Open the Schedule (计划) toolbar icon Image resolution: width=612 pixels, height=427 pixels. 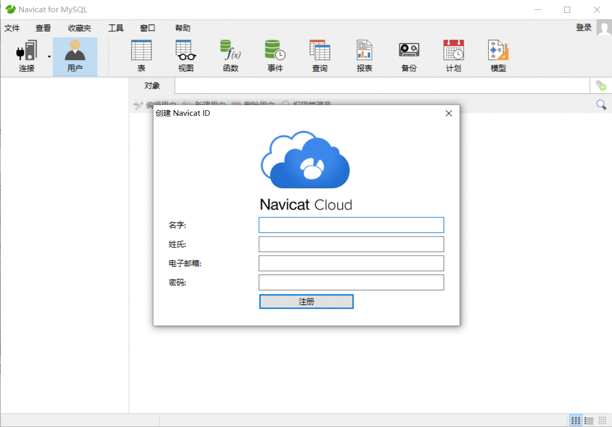[453, 57]
